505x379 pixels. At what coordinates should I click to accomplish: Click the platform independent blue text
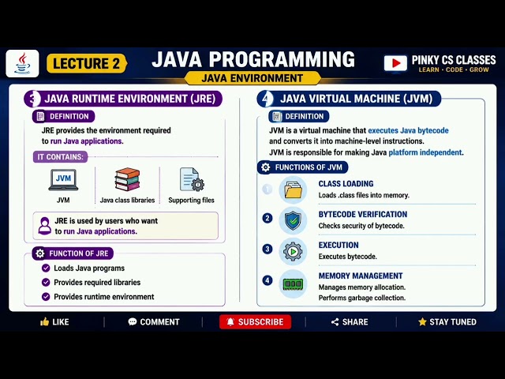click(425, 152)
